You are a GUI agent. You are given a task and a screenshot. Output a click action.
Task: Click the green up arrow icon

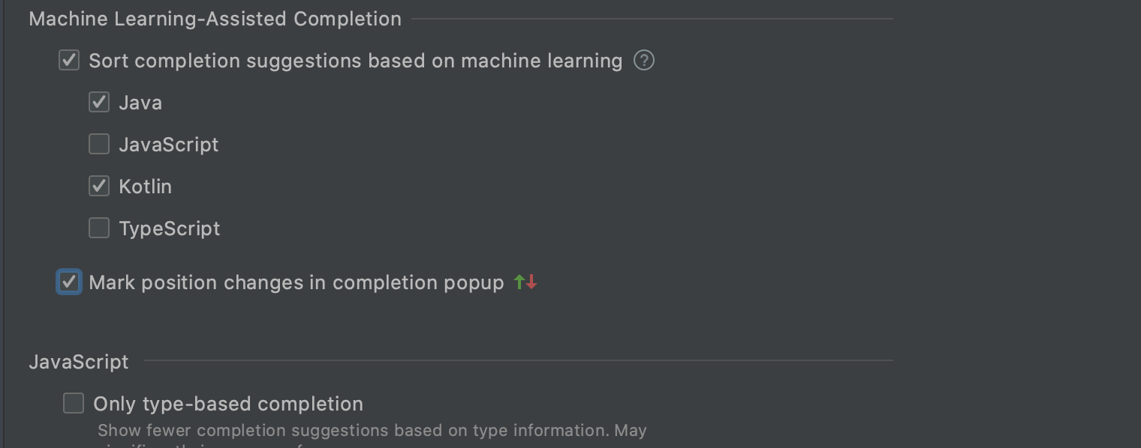point(519,282)
